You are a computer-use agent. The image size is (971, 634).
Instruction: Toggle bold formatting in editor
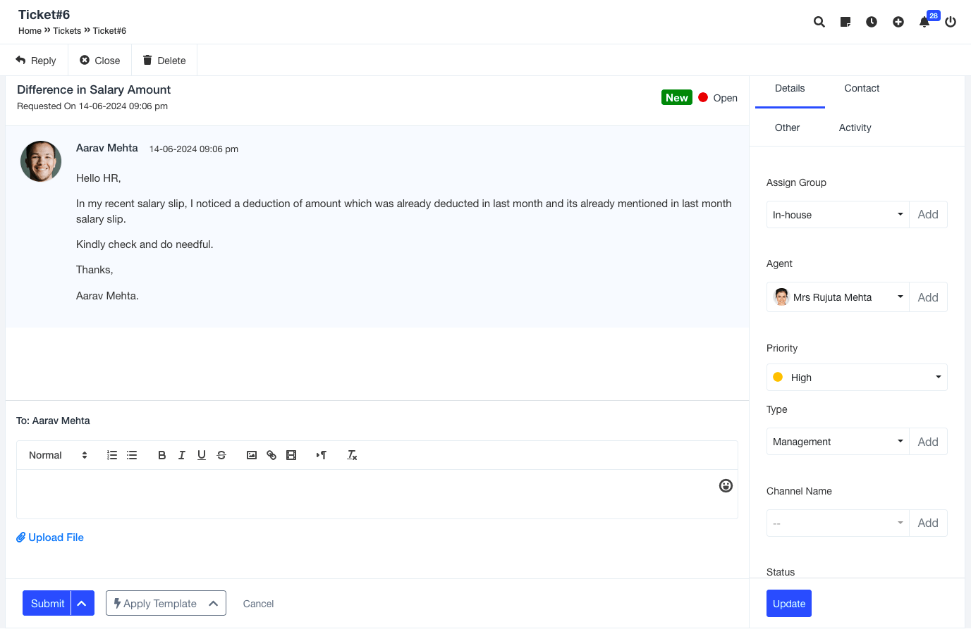(161, 455)
